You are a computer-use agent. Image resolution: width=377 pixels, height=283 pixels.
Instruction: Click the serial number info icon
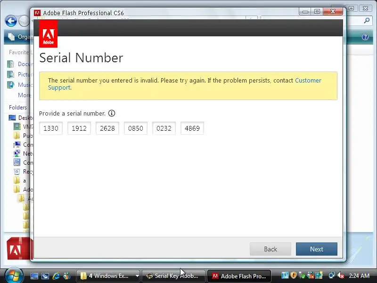[x=112, y=113]
